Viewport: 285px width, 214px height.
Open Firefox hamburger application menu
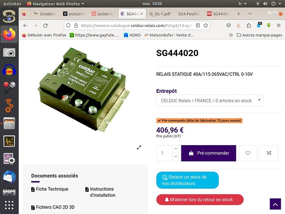[279, 25]
